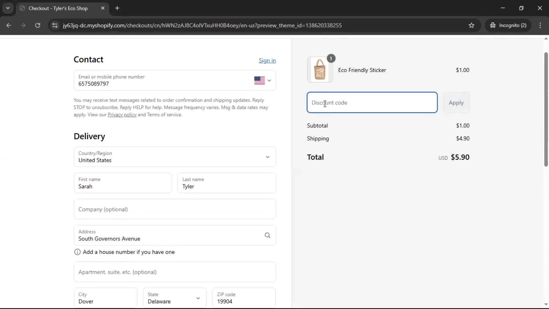Reload the checkout page

37,25
